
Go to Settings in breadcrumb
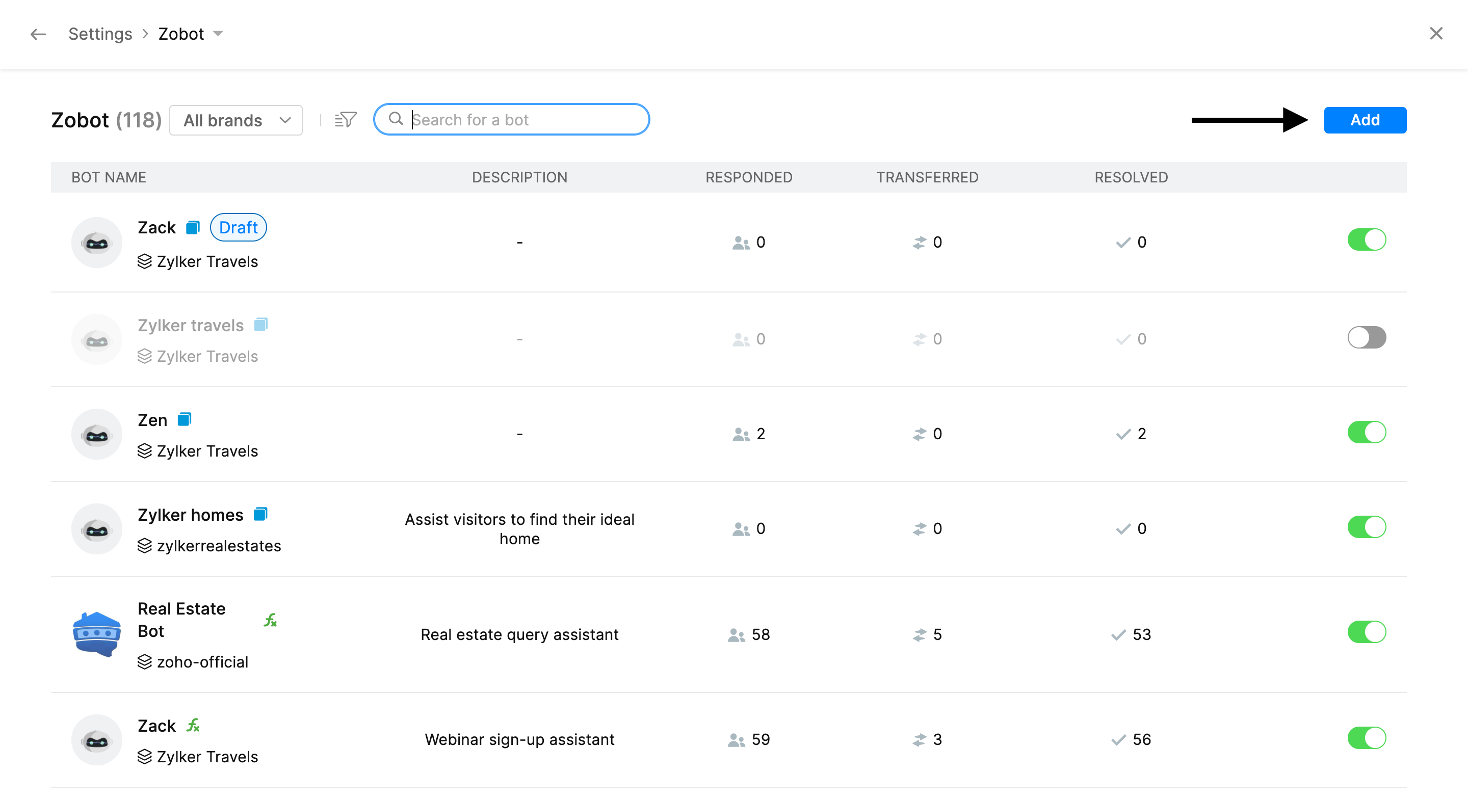coord(100,34)
